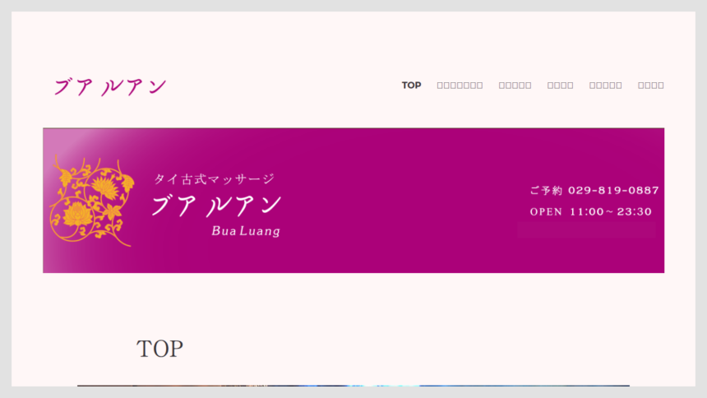The height and width of the screenshot is (398, 707).
Task: Open the five-character menu item before the last
Action: pos(605,86)
